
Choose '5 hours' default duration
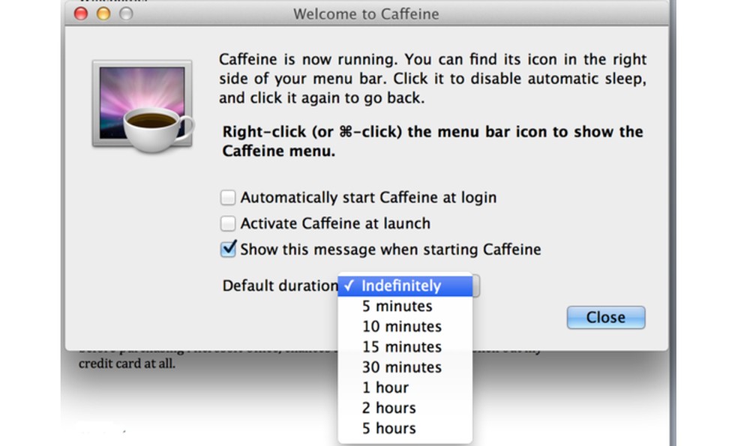point(388,428)
